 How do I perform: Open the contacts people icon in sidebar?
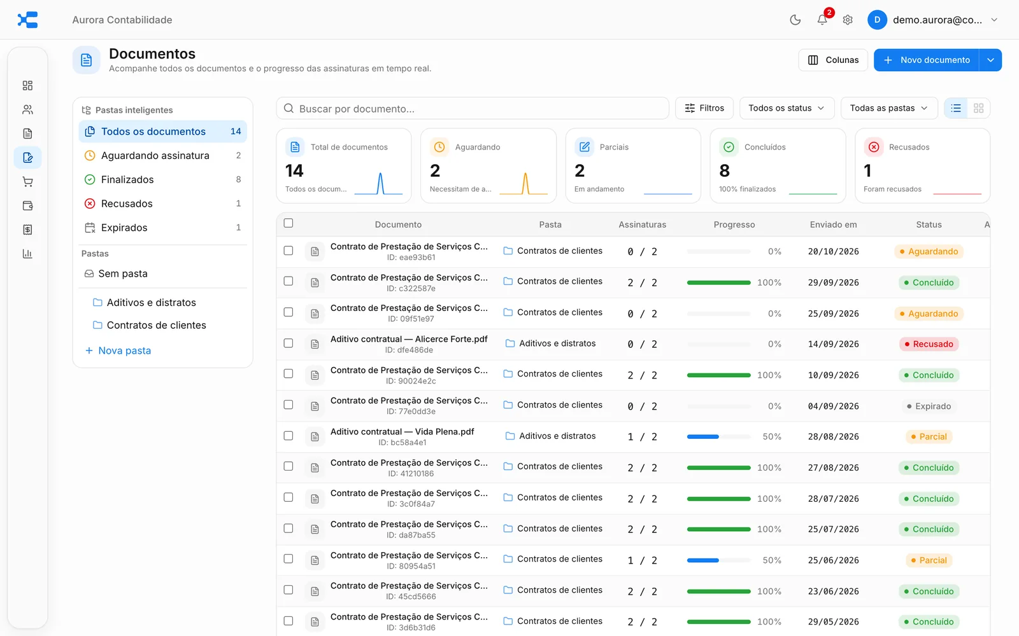point(27,109)
